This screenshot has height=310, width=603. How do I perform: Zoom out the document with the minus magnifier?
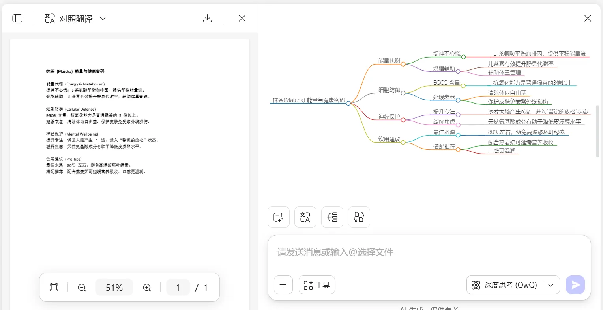[82, 288]
